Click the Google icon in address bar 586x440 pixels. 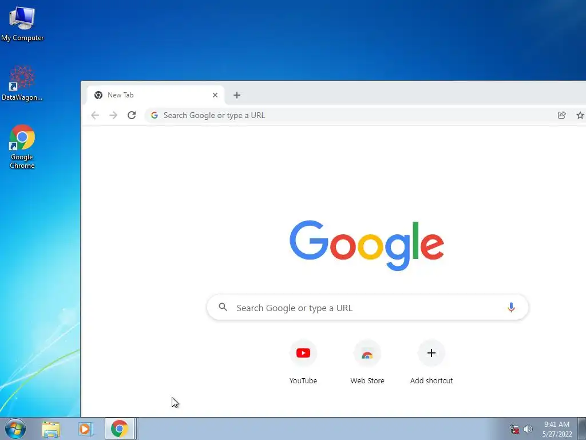coord(155,115)
